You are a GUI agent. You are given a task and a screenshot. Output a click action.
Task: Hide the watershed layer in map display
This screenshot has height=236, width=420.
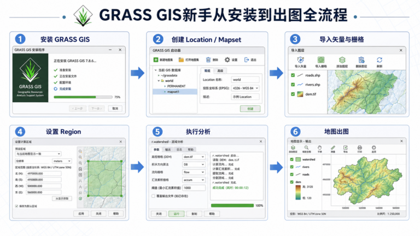pos(291,159)
